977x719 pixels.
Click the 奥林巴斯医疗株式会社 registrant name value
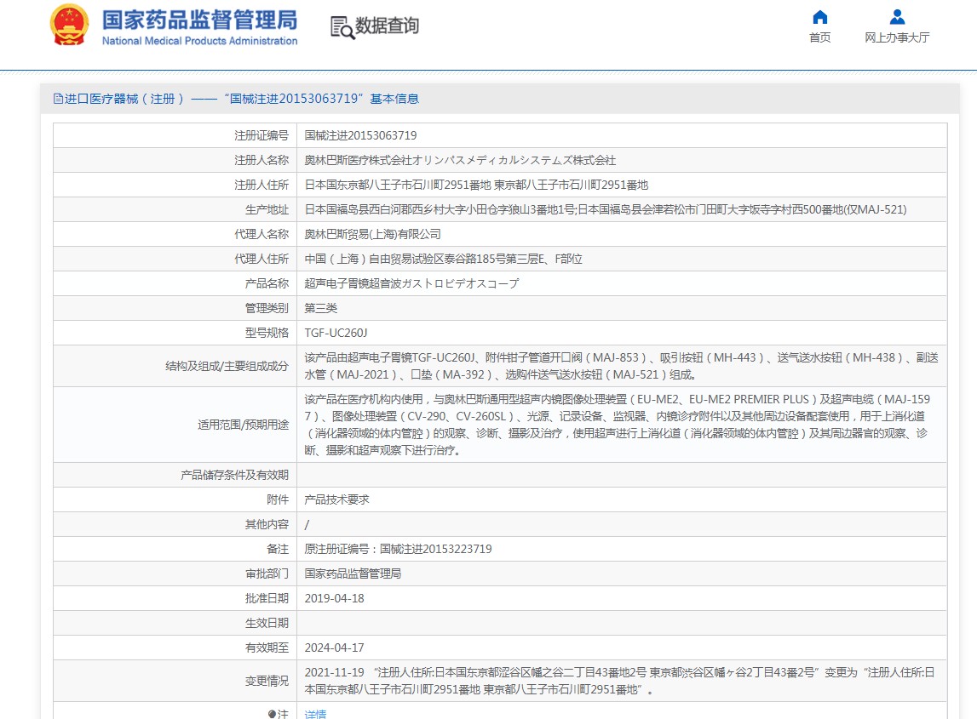point(460,160)
